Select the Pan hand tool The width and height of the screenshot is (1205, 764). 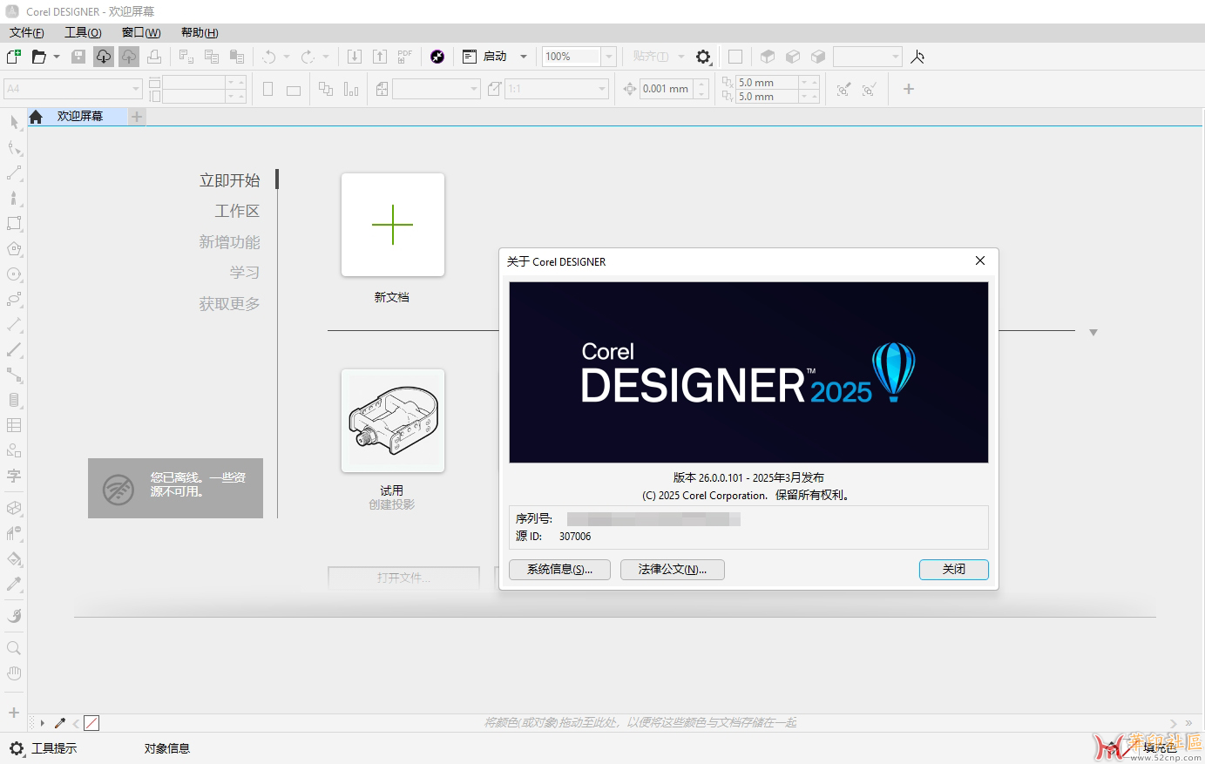14,673
